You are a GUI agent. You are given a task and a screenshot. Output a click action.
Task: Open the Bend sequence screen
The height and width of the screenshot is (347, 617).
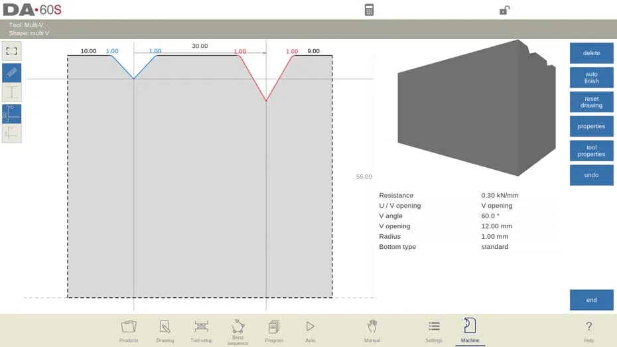[x=238, y=332]
